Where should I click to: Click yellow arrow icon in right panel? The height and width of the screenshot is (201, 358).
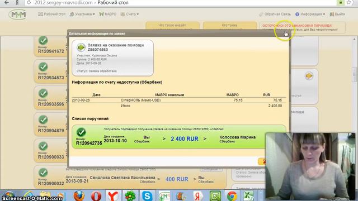[309, 76]
